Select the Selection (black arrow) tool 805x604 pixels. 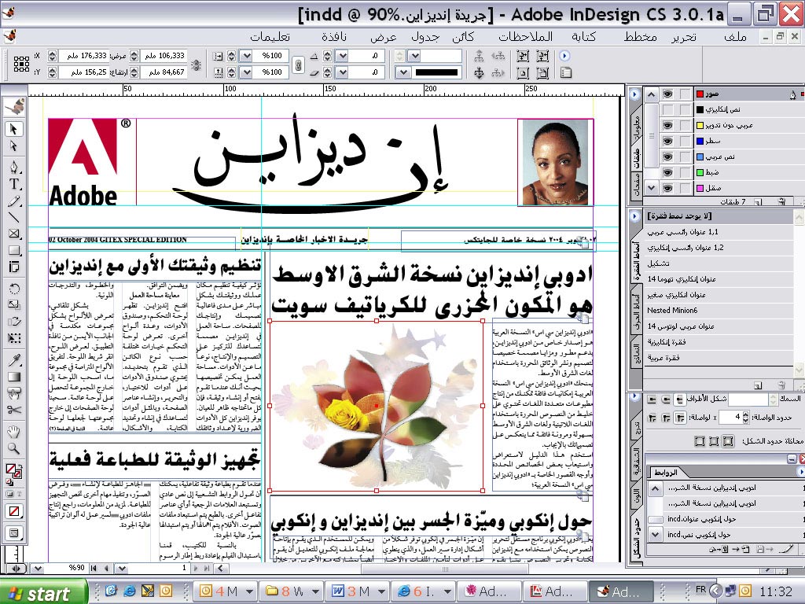[x=14, y=129]
